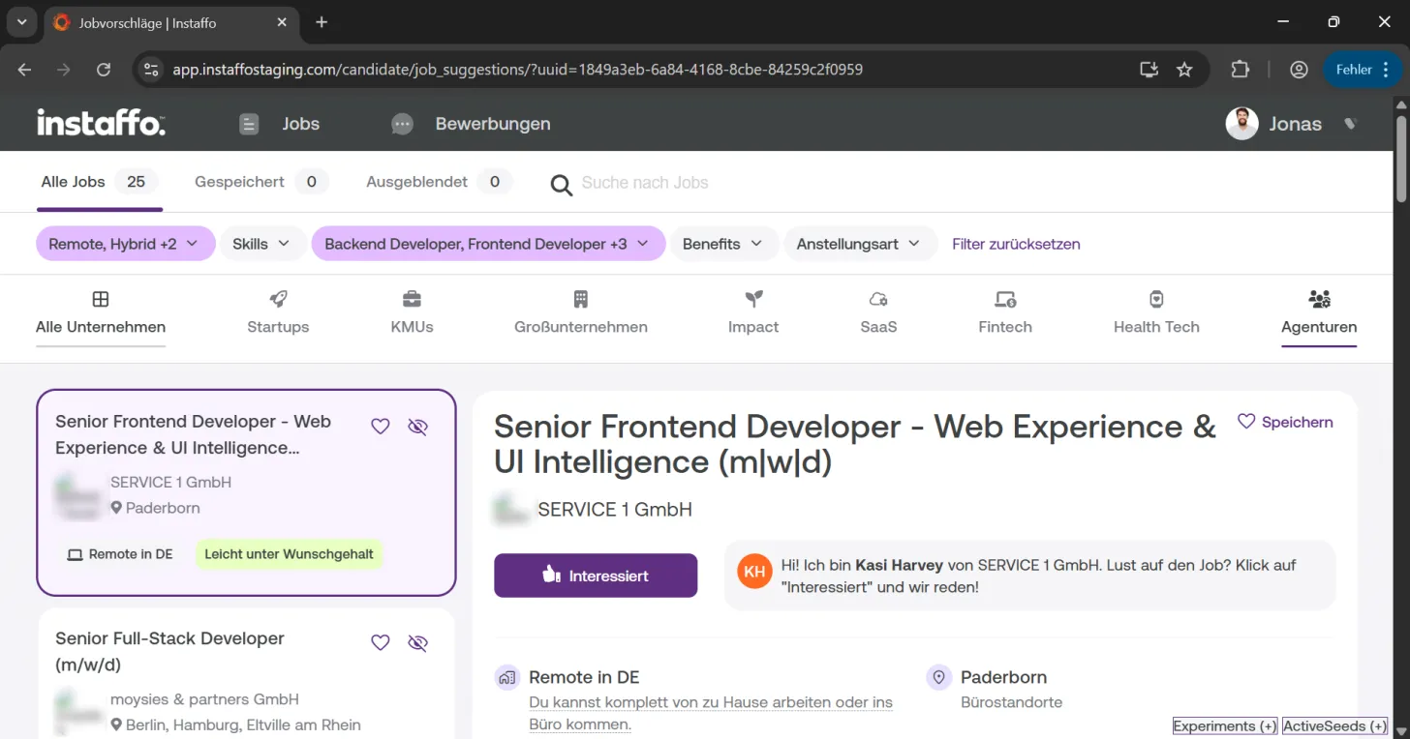Image resolution: width=1410 pixels, height=739 pixels.
Task: Select the Impact sprout category
Action: [x=753, y=313]
